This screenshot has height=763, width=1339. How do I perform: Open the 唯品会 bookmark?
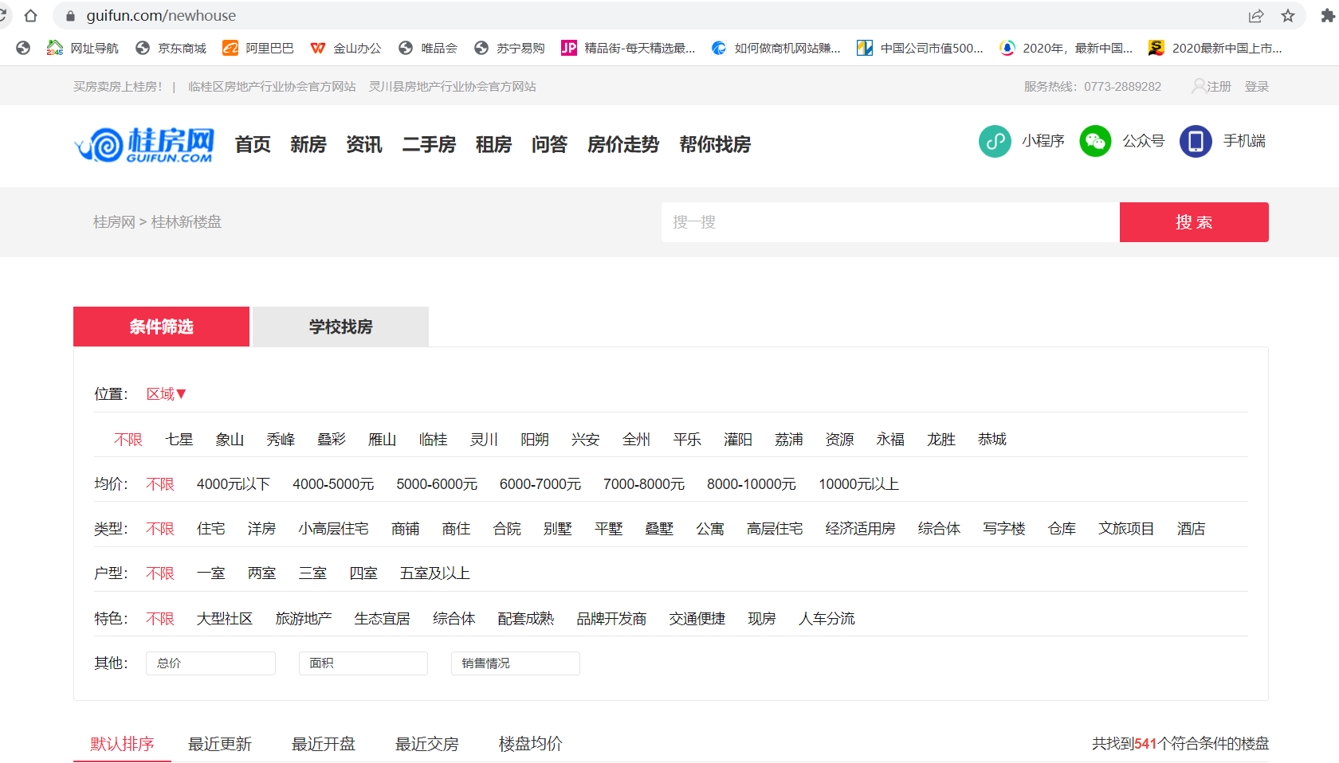coord(428,49)
